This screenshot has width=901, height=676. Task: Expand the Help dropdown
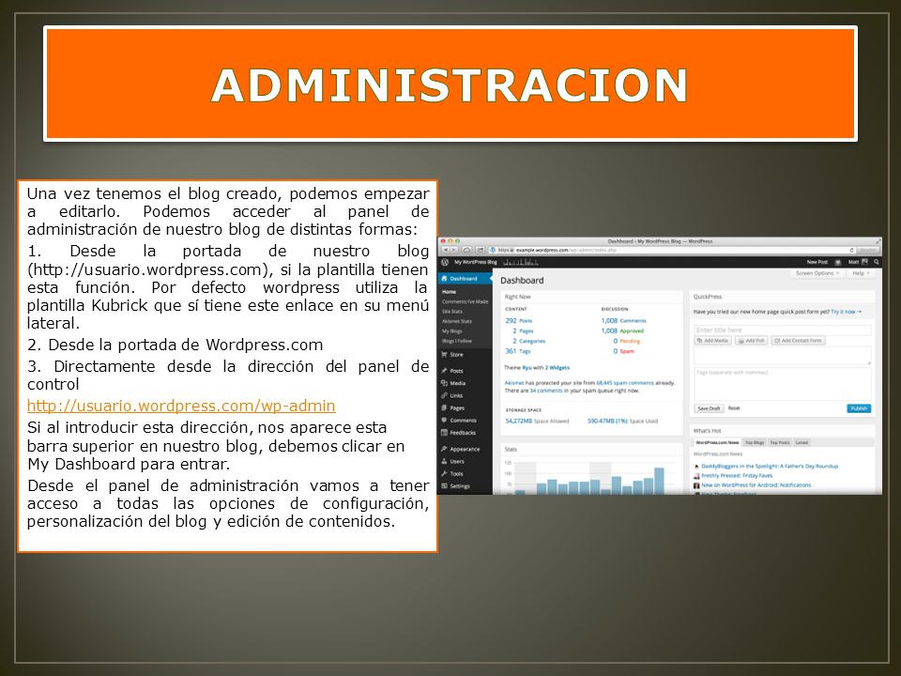point(861,273)
